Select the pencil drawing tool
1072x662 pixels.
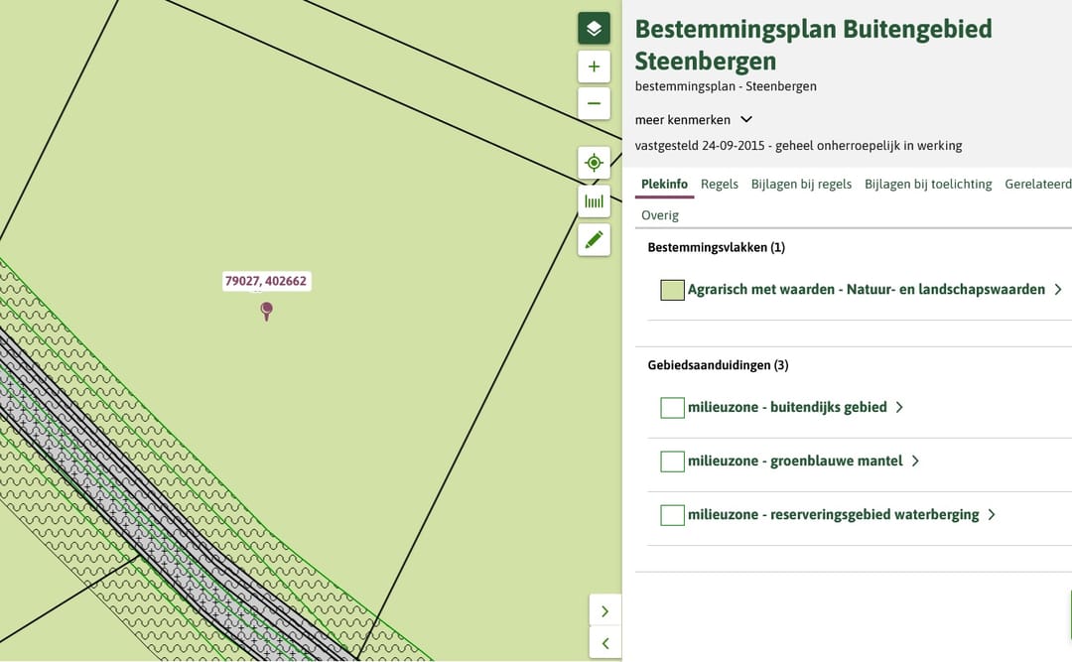pos(594,239)
